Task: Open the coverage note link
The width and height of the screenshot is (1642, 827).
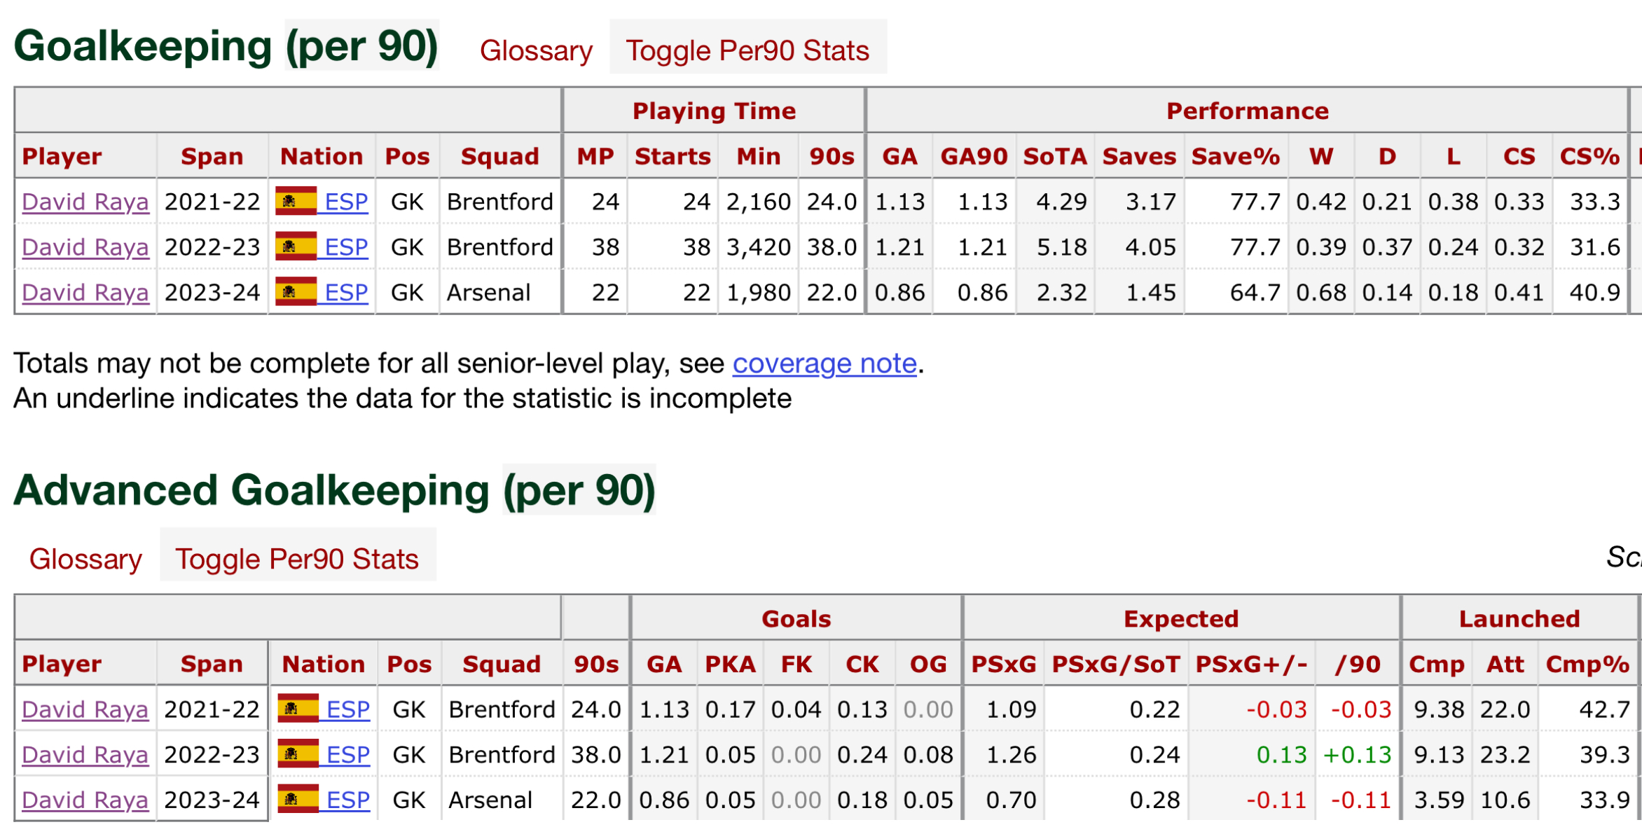Action: coord(825,363)
